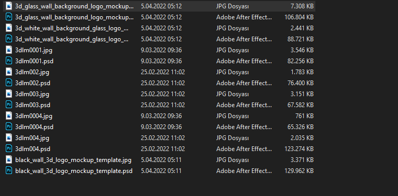Click the 3dlm002.jpg file icon

[x=9, y=72]
